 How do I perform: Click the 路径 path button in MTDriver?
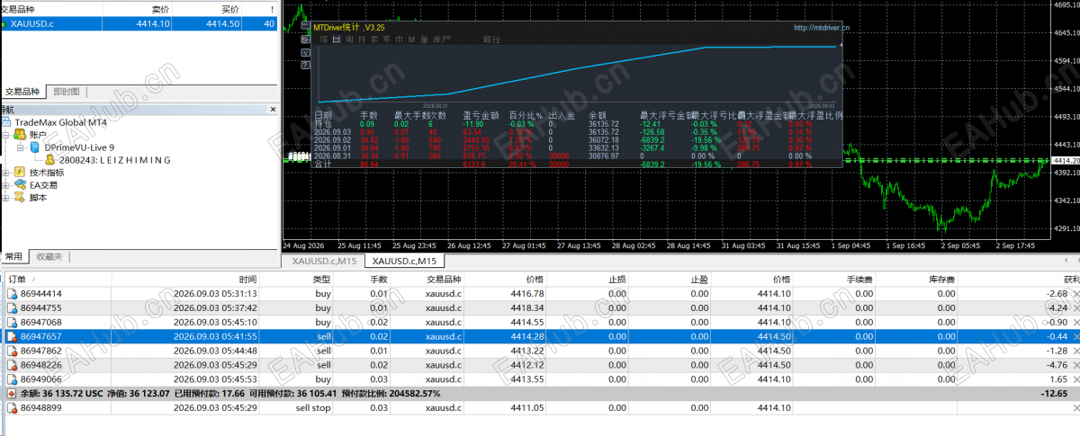[491, 40]
